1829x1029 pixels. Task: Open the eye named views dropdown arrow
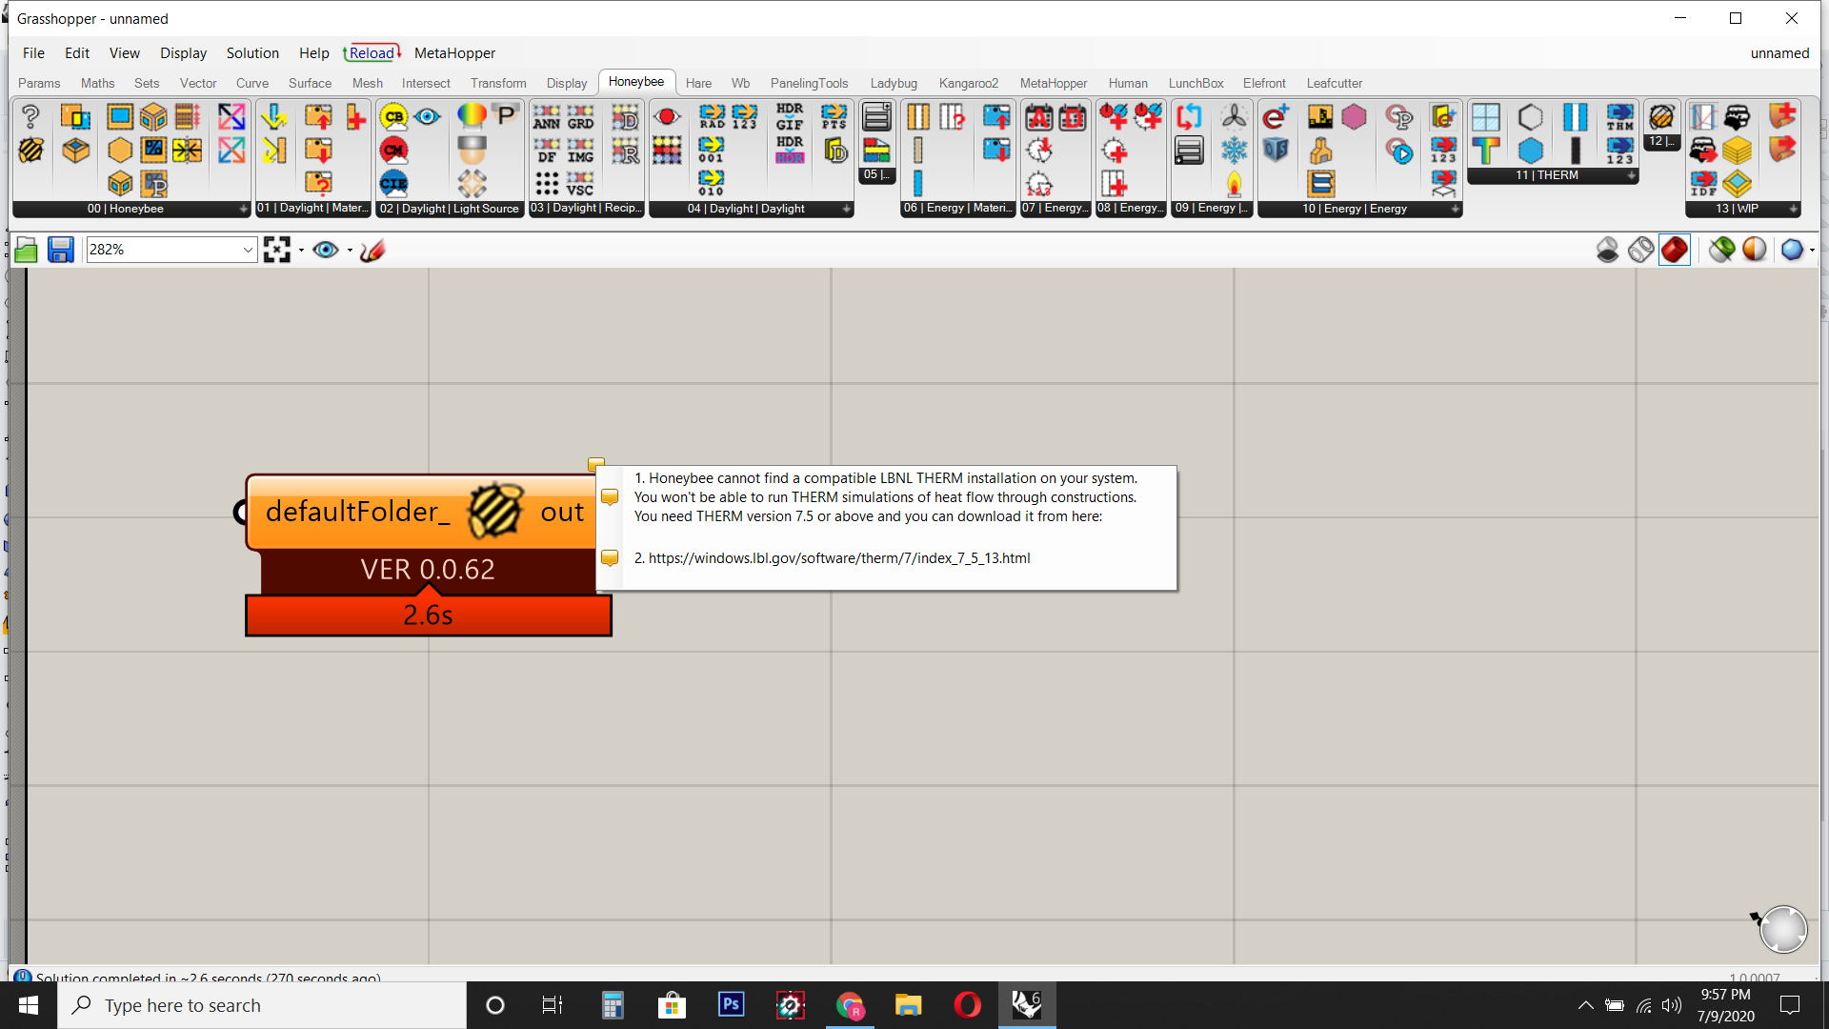coord(350,251)
